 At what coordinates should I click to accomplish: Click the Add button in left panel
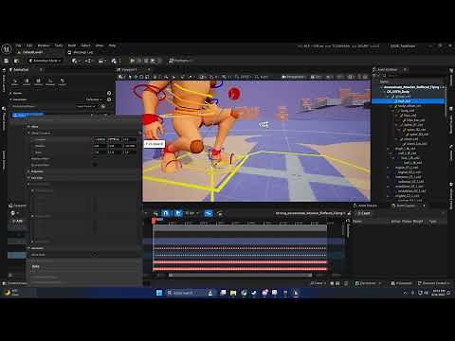[x=17, y=221]
